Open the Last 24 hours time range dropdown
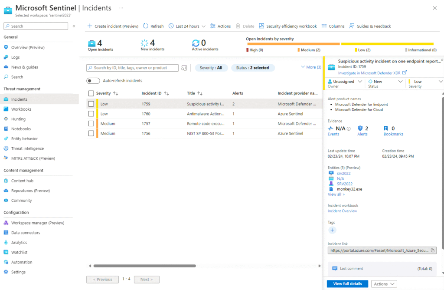Viewport: 444px width, 290px height. tap(187, 26)
